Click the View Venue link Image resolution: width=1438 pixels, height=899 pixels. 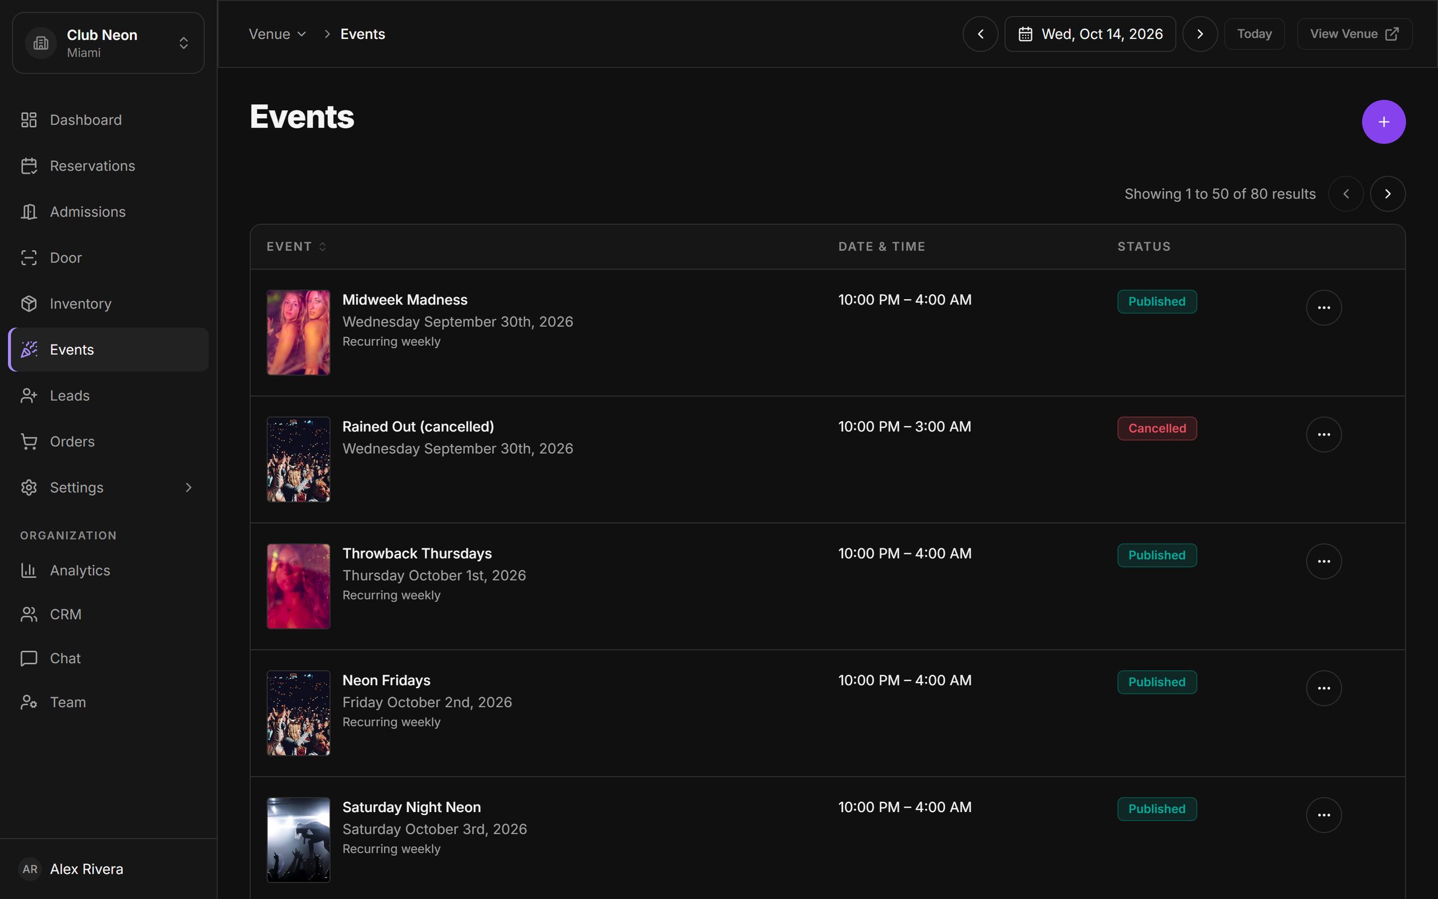coord(1354,34)
